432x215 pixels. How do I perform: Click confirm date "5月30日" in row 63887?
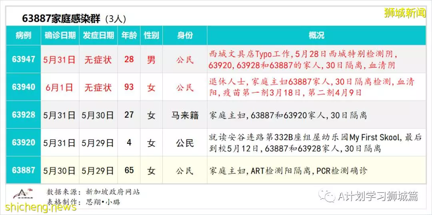60,171
